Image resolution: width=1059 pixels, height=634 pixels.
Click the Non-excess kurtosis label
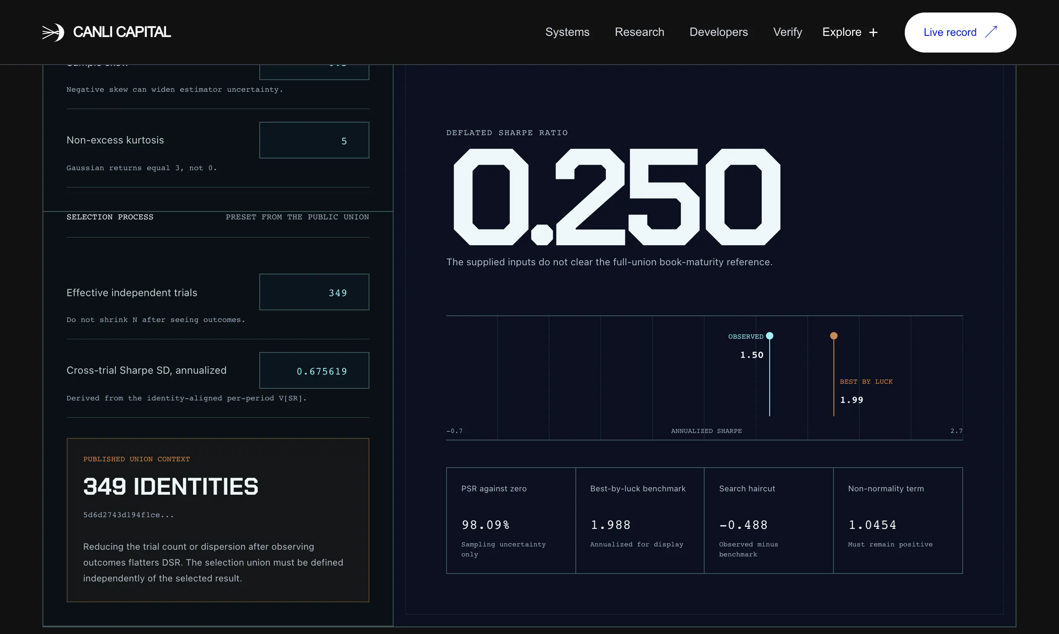tap(115, 140)
